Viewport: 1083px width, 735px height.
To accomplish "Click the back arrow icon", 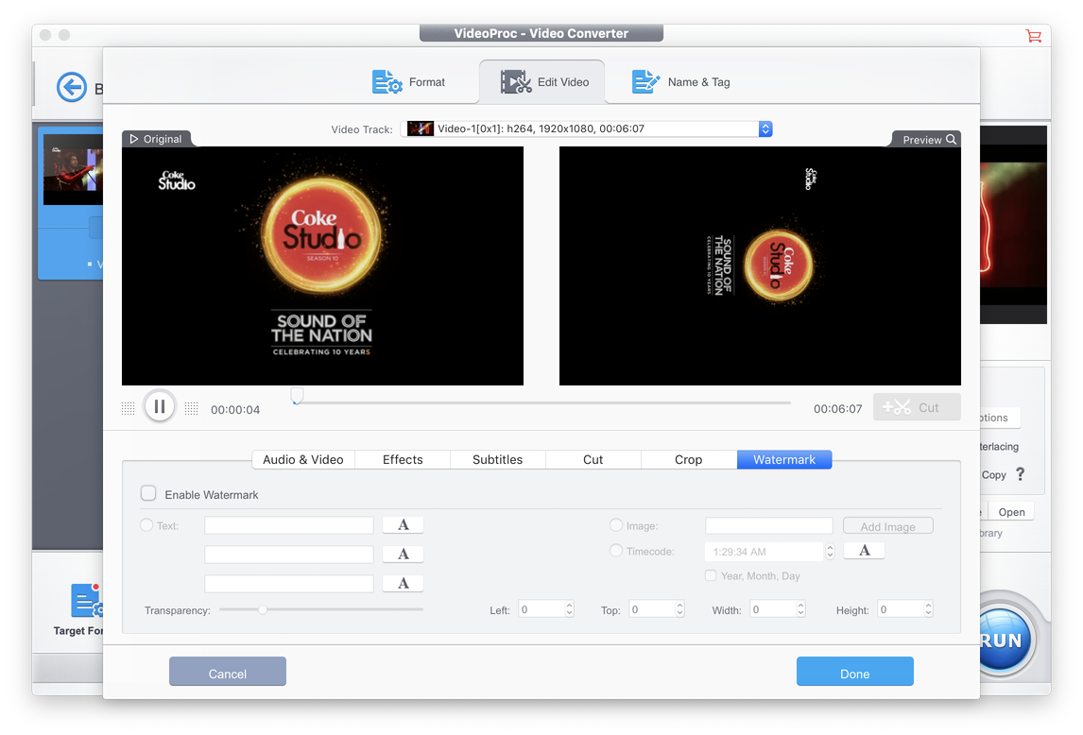I will pyautogui.click(x=72, y=88).
